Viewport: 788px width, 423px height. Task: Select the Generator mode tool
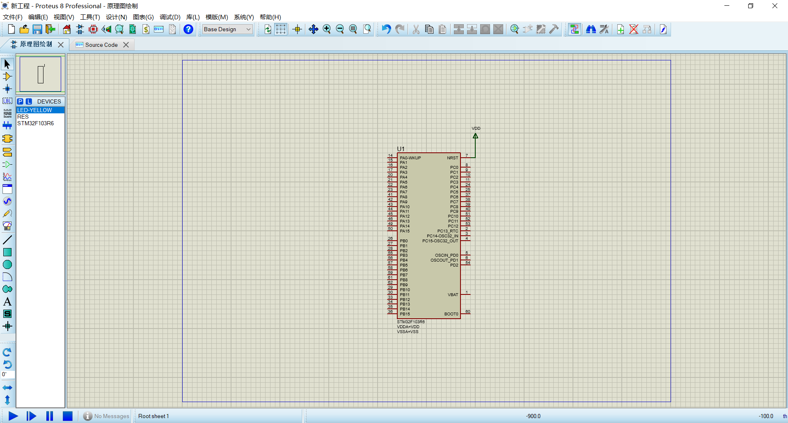[x=7, y=201]
